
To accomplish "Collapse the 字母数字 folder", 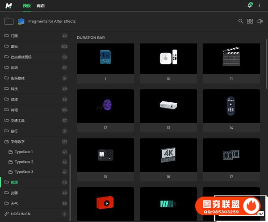I will click(19, 142).
